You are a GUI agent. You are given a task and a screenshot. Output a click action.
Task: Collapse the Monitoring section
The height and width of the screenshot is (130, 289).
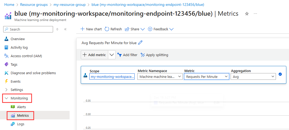[x=17, y=98]
